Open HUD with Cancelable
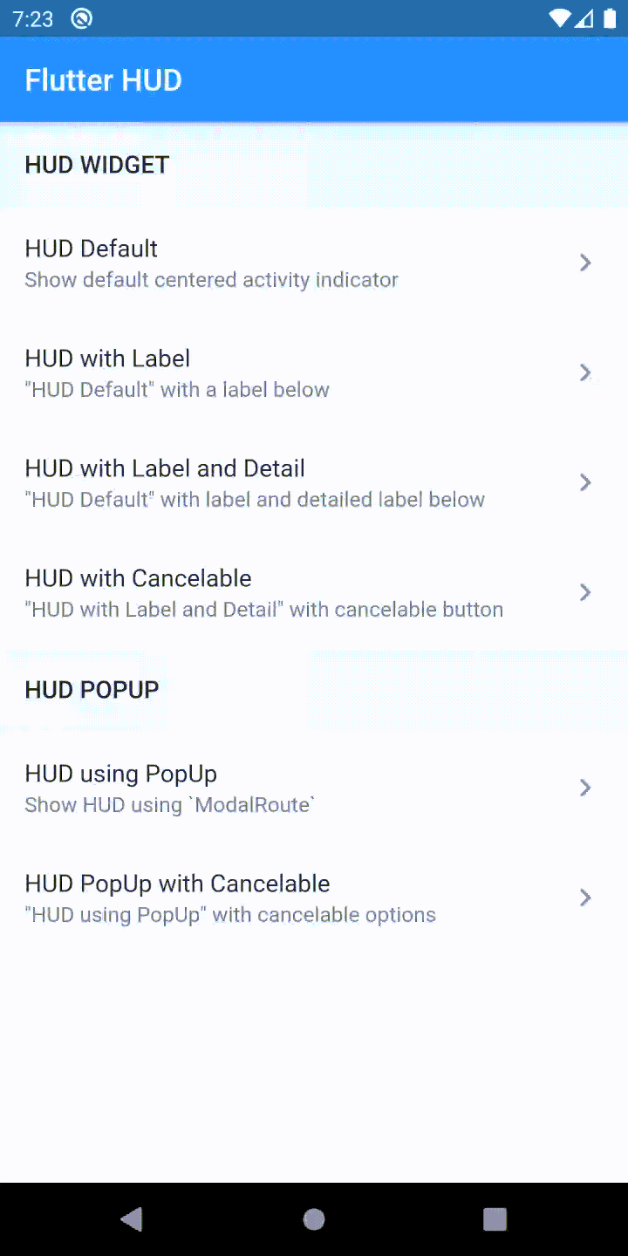Screen dimensions: 628x1256 coord(262,591)
